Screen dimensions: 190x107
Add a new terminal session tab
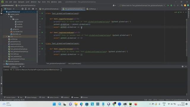20,67
